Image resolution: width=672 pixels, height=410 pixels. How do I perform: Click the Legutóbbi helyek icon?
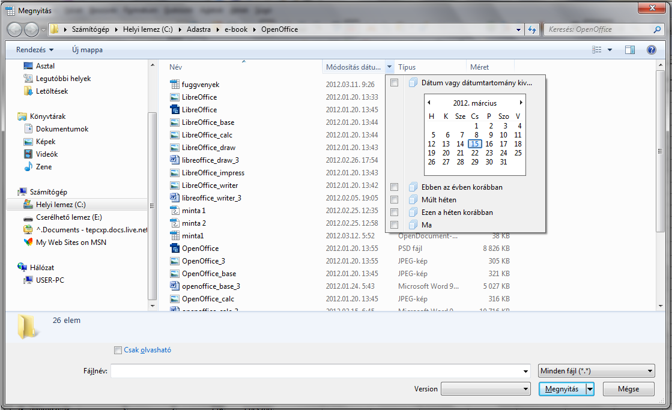28,79
